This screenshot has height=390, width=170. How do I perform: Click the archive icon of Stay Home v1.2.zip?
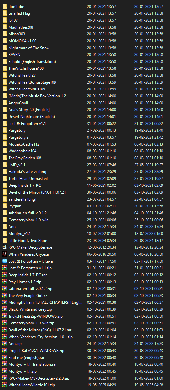point(5,282)
